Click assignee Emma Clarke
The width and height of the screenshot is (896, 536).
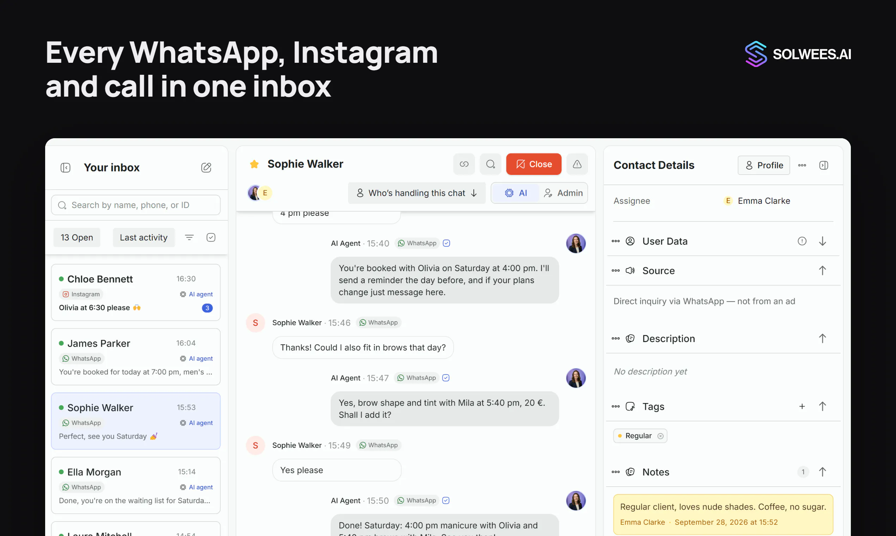[757, 201]
